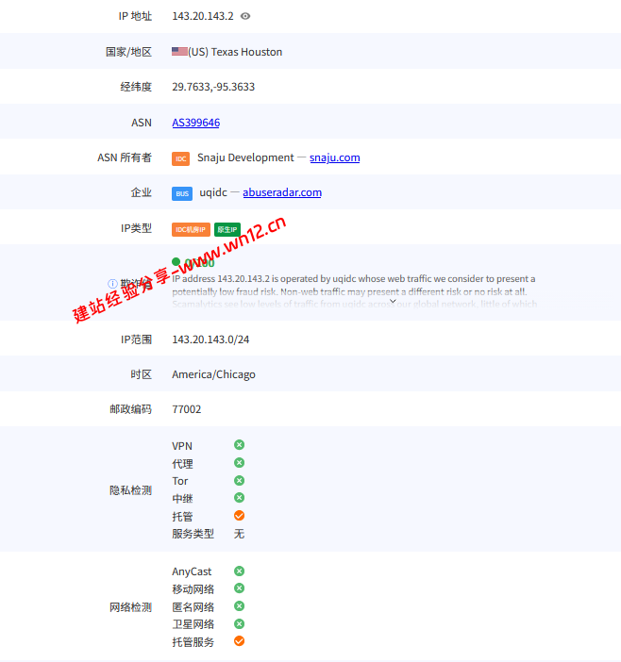This screenshot has width=621, height=662.
Task: Click the 卫星网络 status cross icon
Action: [x=239, y=624]
